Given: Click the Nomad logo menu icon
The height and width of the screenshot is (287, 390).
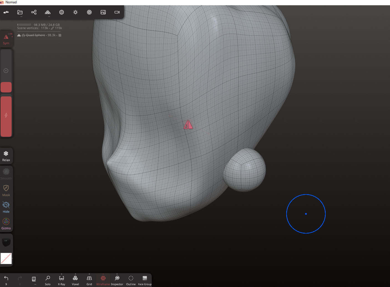Looking at the screenshot, I should click(x=6, y=12).
